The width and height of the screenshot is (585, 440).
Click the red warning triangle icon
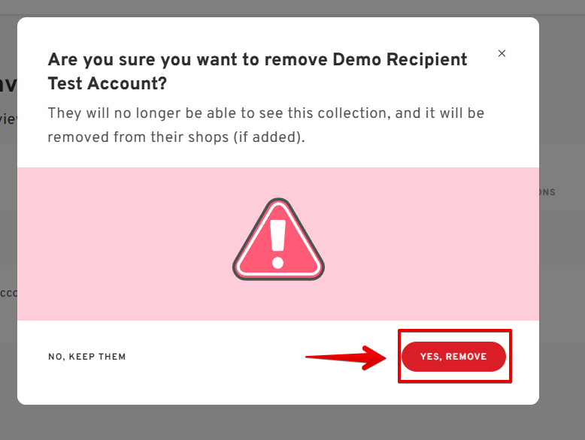coord(278,240)
